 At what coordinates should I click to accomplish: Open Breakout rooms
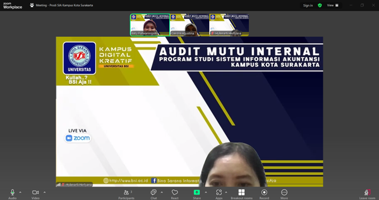tap(242, 194)
